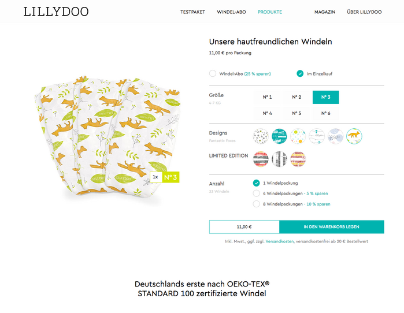Open the Produkte menu item
Image resolution: width=404 pixels, height=313 pixels.
click(x=270, y=12)
